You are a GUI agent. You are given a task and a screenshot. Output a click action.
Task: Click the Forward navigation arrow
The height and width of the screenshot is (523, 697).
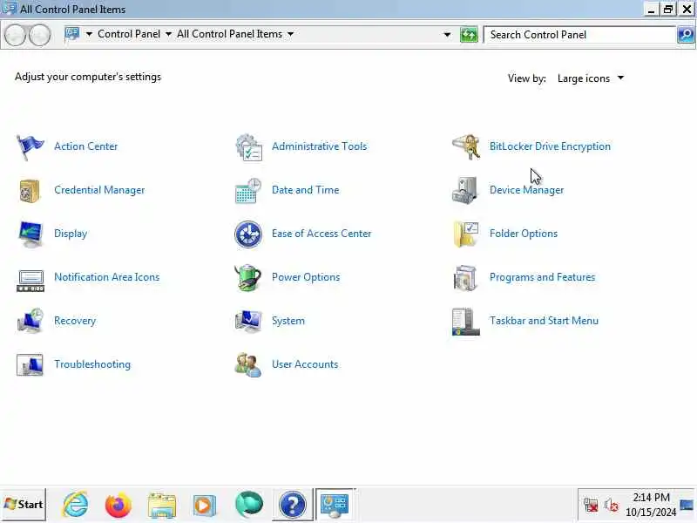coord(39,35)
